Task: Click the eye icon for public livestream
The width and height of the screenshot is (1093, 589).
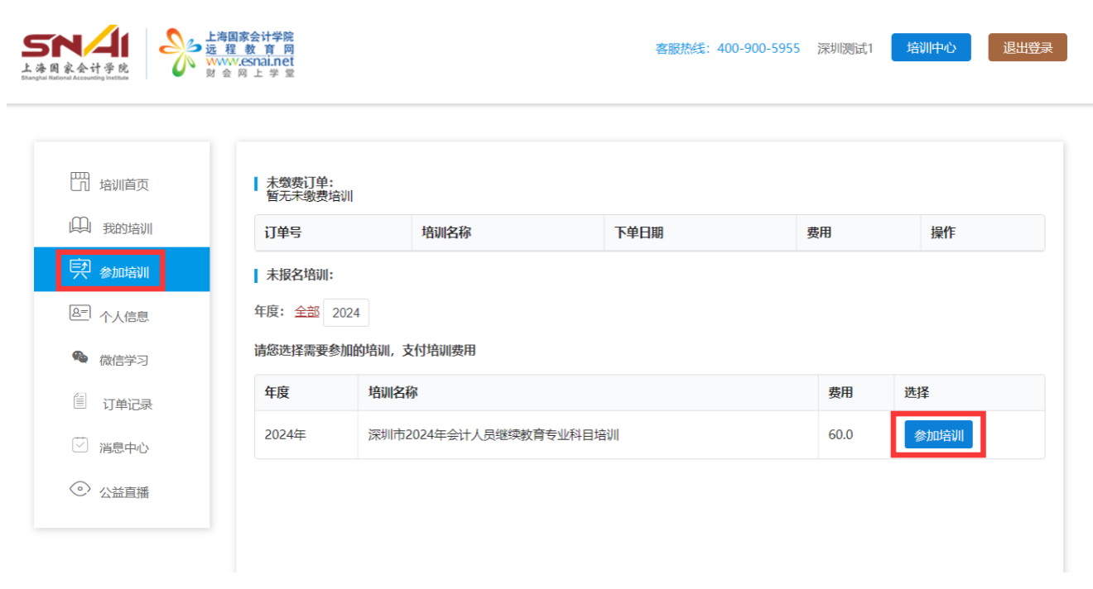Action: coord(79,490)
